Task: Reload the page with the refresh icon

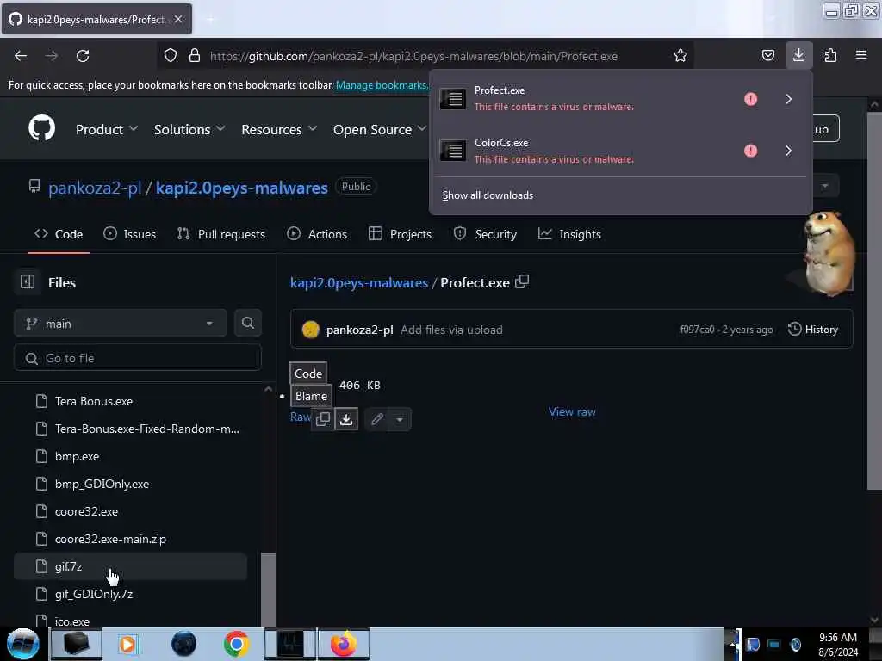Action: 83,56
